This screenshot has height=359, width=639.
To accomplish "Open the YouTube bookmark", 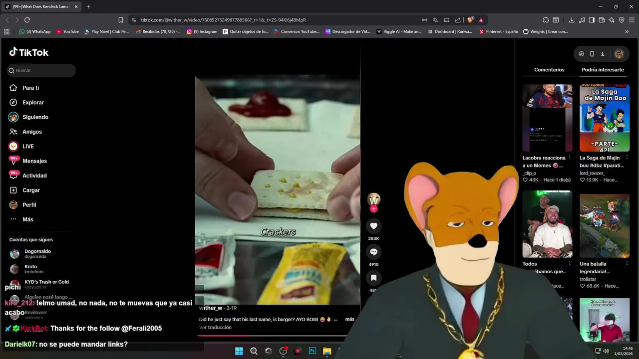I will point(67,31).
